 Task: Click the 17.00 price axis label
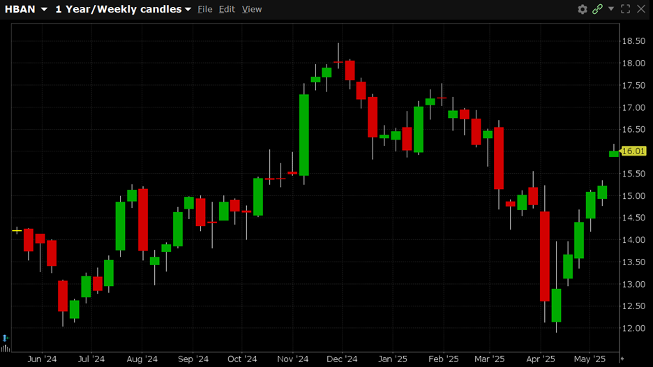pyautogui.click(x=633, y=107)
